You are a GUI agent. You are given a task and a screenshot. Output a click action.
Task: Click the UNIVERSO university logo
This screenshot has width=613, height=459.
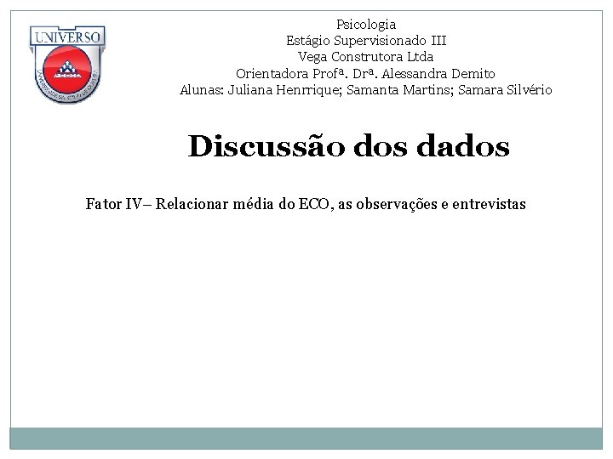point(67,65)
